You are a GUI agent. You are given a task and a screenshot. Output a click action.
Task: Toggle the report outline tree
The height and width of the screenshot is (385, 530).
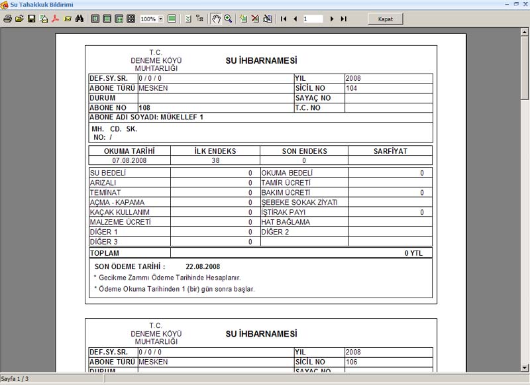[x=199, y=19]
